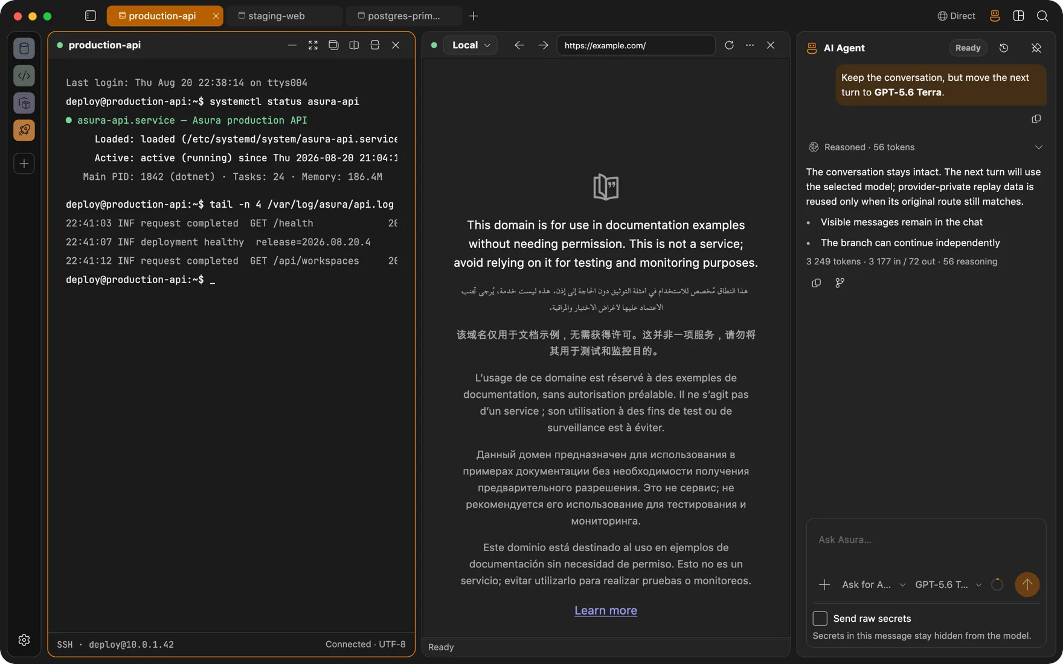Image resolution: width=1063 pixels, height=664 pixels.
Task: Enable the Send raw secrets checkbox
Action: click(x=820, y=618)
